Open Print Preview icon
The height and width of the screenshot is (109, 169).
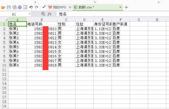pyautogui.click(x=25, y=7)
